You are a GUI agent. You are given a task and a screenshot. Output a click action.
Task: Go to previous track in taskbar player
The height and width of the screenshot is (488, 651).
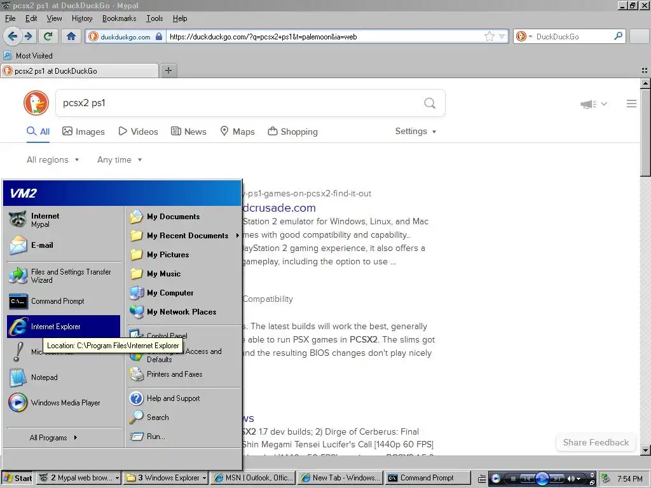pyautogui.click(x=528, y=478)
